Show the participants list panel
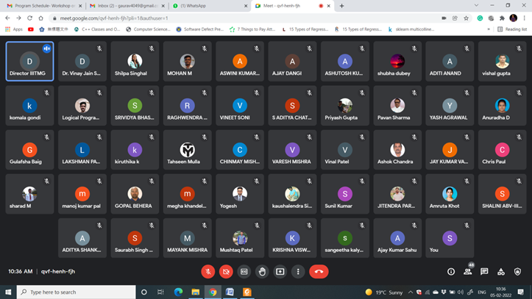The height and width of the screenshot is (299, 532). point(467,271)
